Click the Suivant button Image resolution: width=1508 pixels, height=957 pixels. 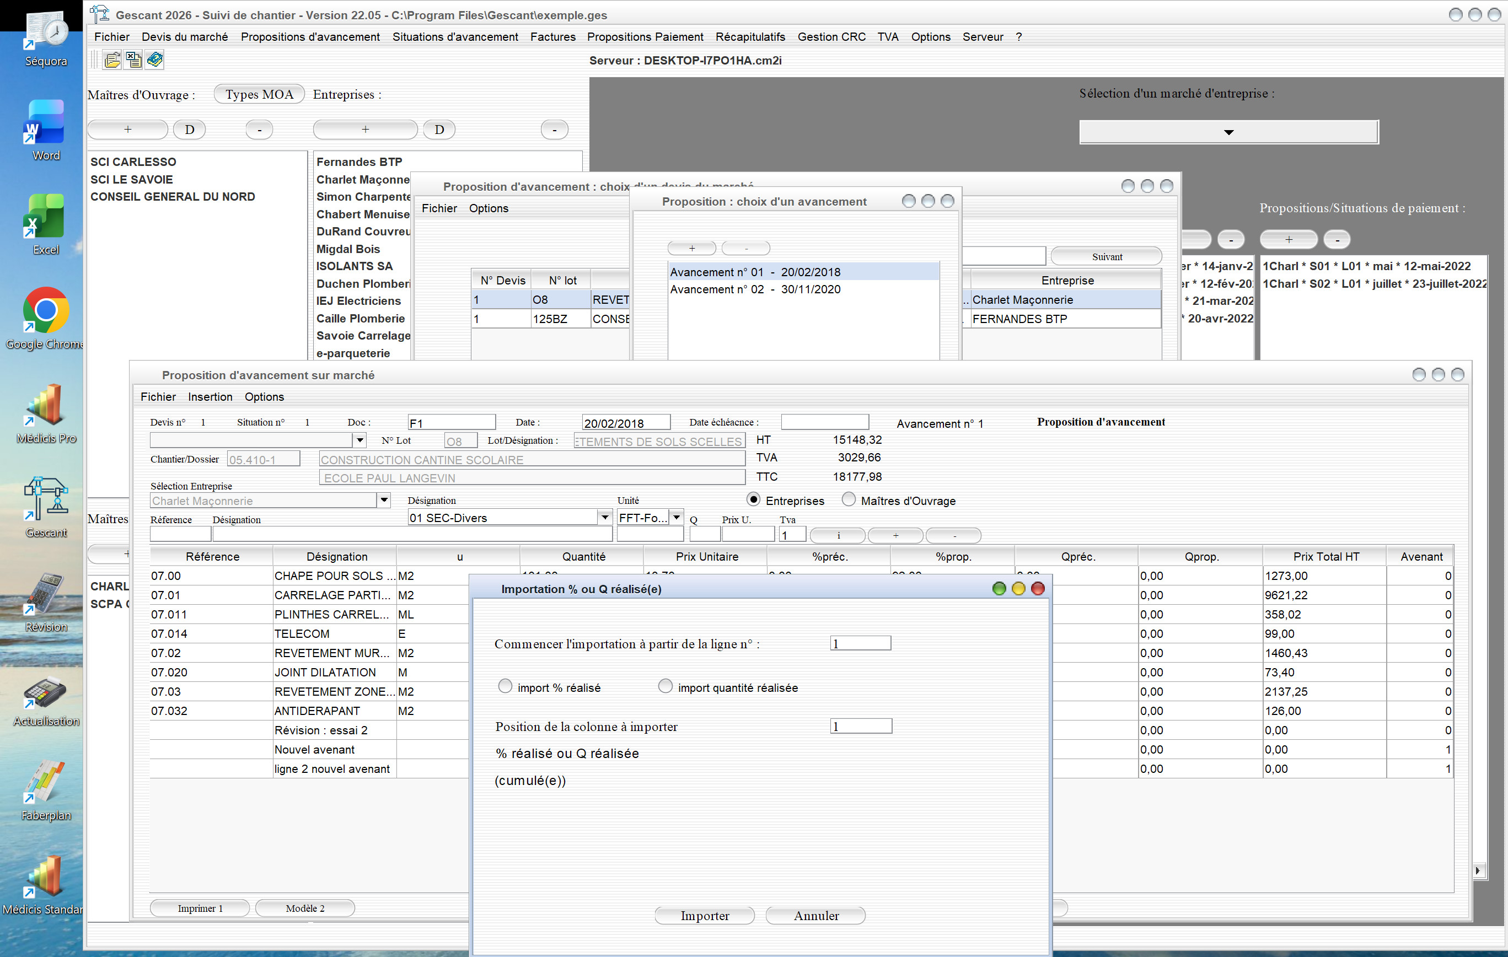pos(1107,256)
